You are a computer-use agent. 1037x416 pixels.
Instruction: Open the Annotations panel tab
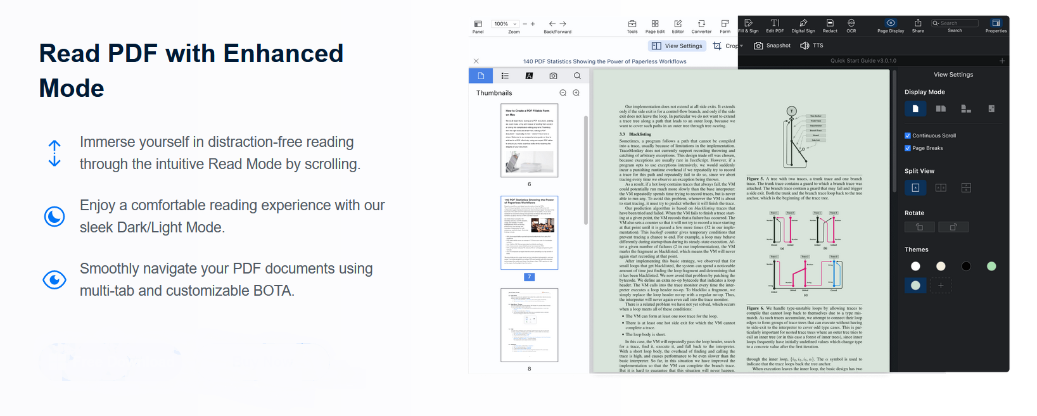tap(529, 76)
